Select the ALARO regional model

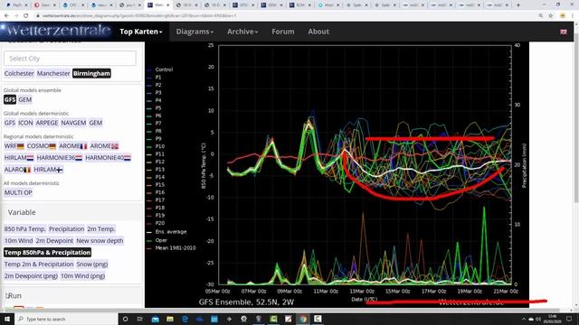pos(17,170)
